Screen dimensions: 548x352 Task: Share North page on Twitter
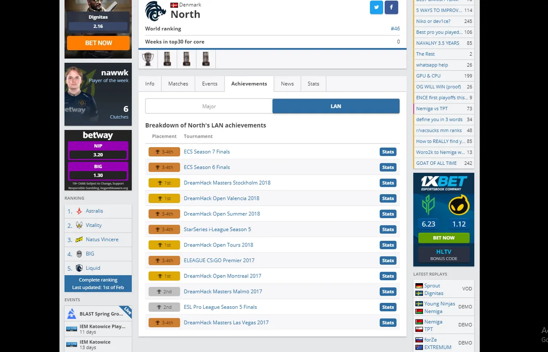click(376, 7)
